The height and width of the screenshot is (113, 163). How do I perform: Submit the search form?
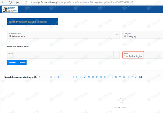(x=12, y=62)
